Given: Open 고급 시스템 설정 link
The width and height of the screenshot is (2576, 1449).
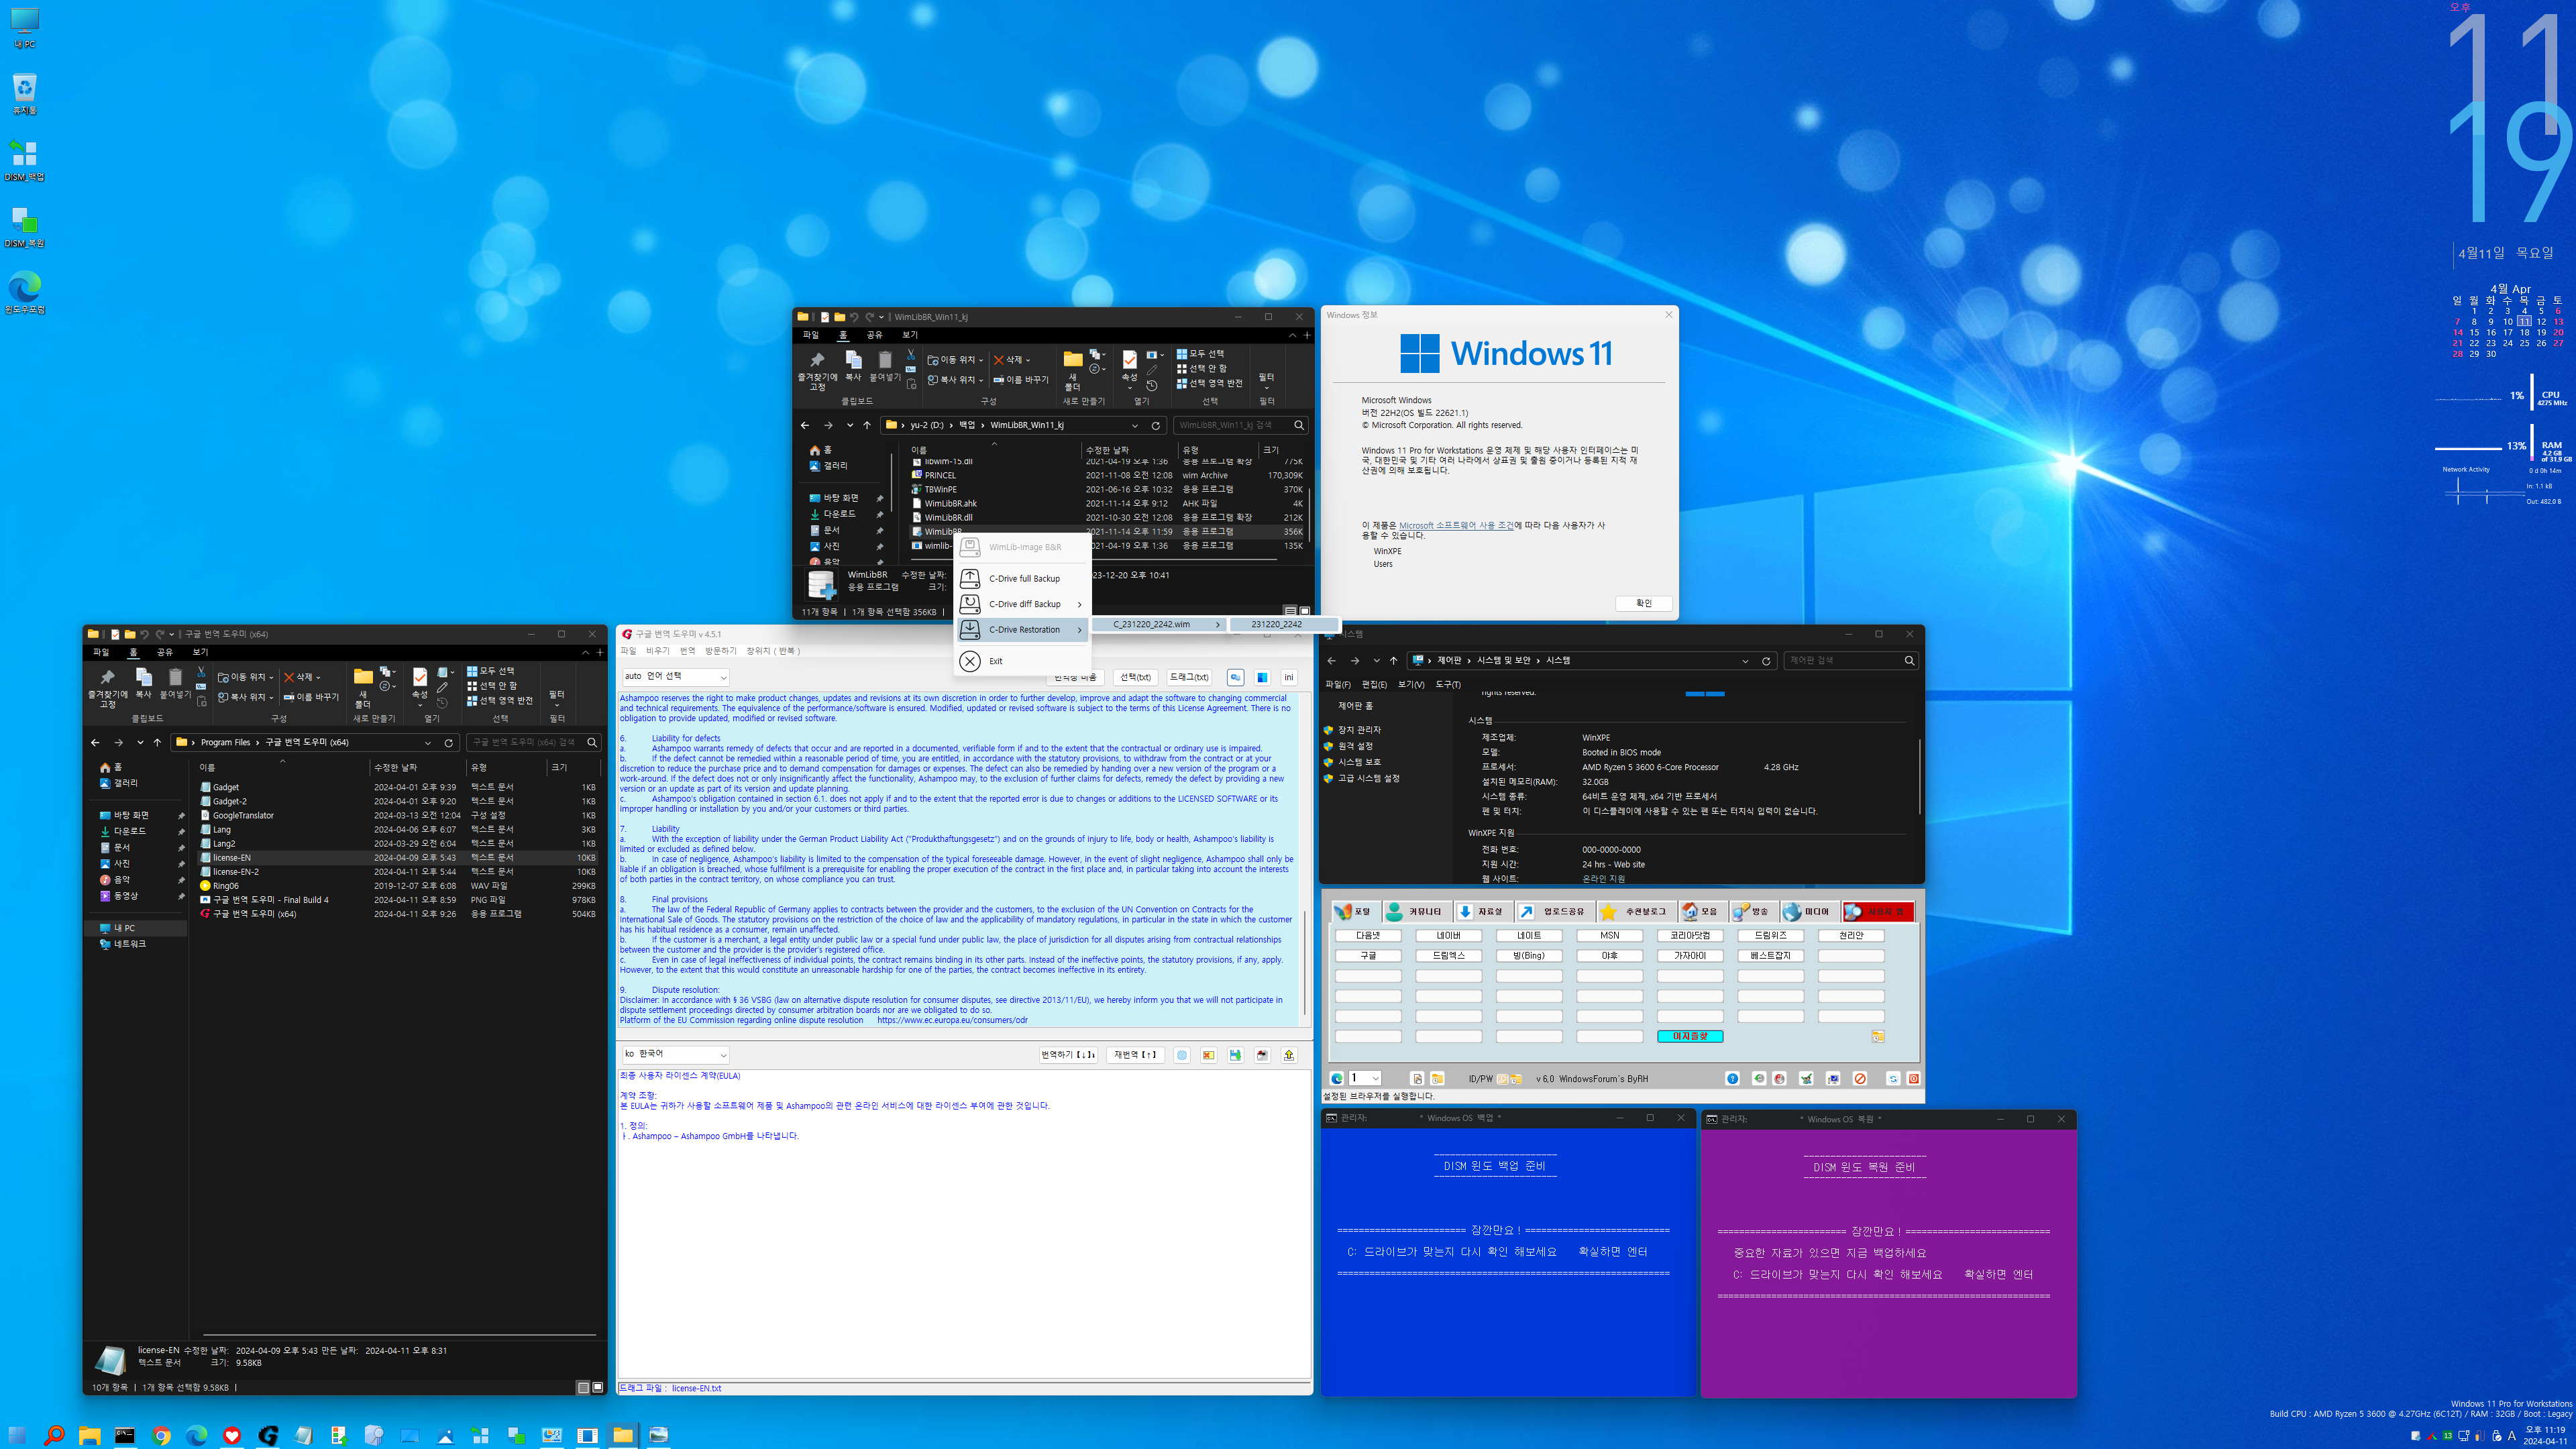Looking at the screenshot, I should coord(1369,778).
